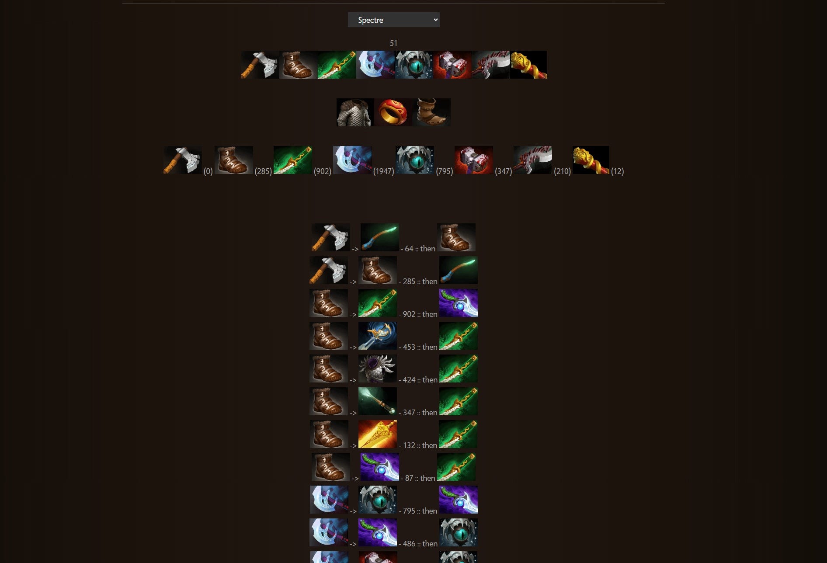This screenshot has width=827, height=563.
Task: Click the red Ring of Protection icon
Action: [x=393, y=112]
